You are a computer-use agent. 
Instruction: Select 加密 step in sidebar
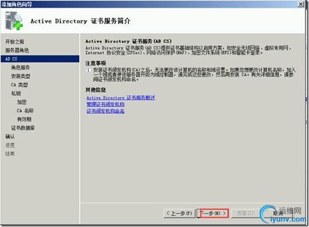click(22, 102)
